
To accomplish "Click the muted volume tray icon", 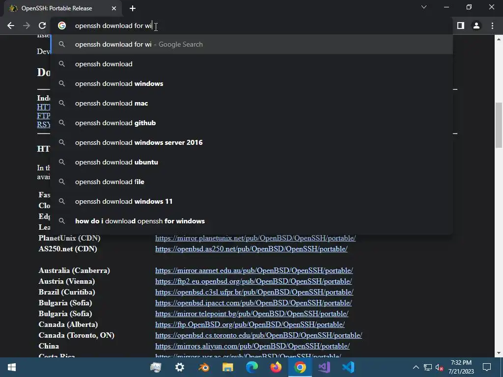I will click(x=440, y=367).
